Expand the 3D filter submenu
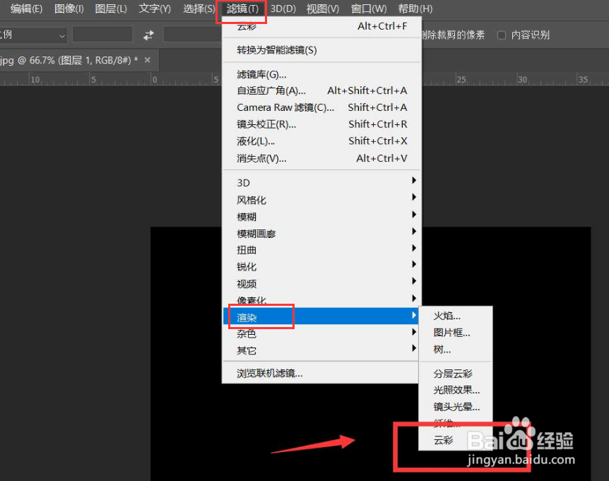Screen dimensions: 609x481 321,182
